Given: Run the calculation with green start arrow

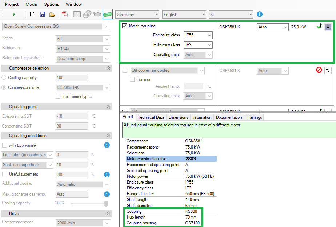Looking at the screenshot, I should coord(14,14).
